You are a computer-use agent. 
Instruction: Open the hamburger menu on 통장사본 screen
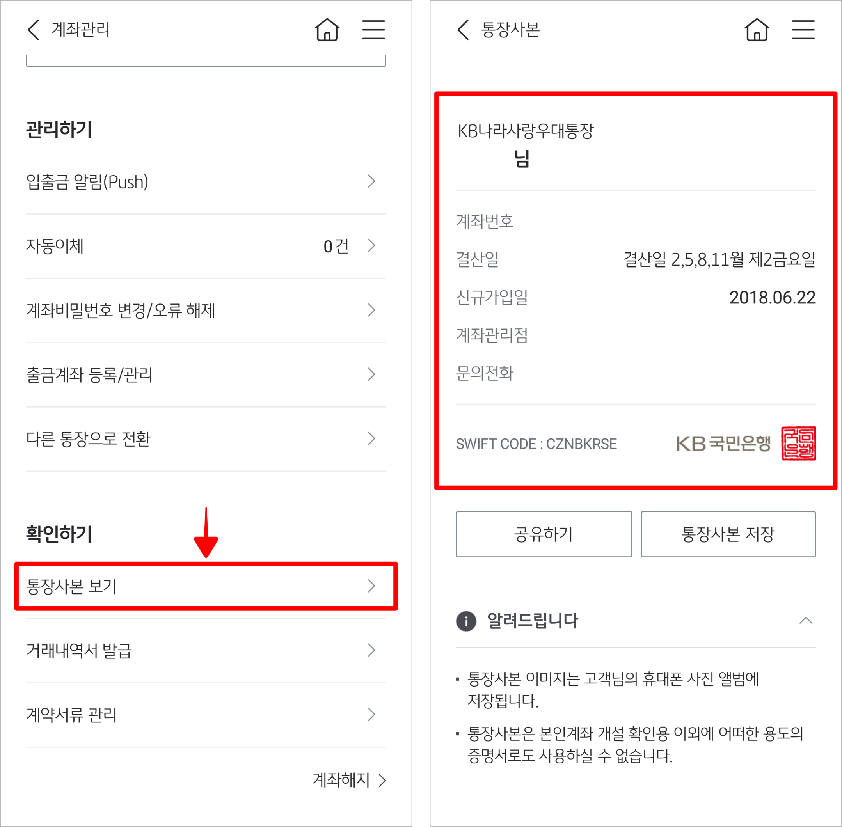click(803, 30)
